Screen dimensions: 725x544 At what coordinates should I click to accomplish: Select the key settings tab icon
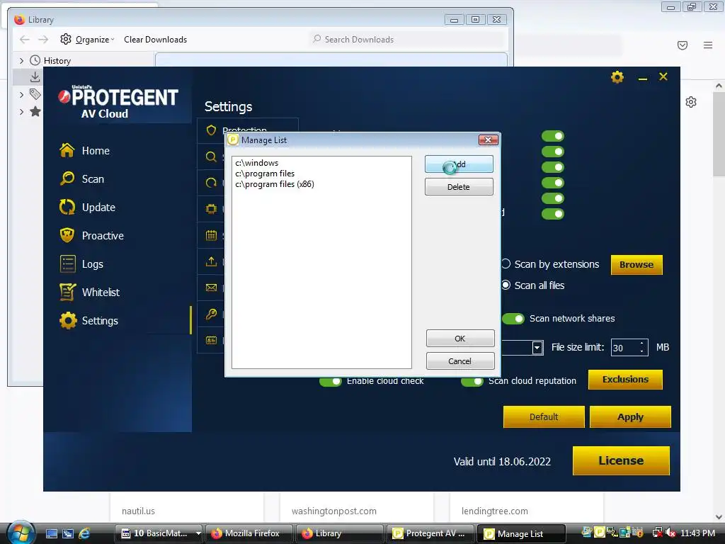[x=211, y=314]
